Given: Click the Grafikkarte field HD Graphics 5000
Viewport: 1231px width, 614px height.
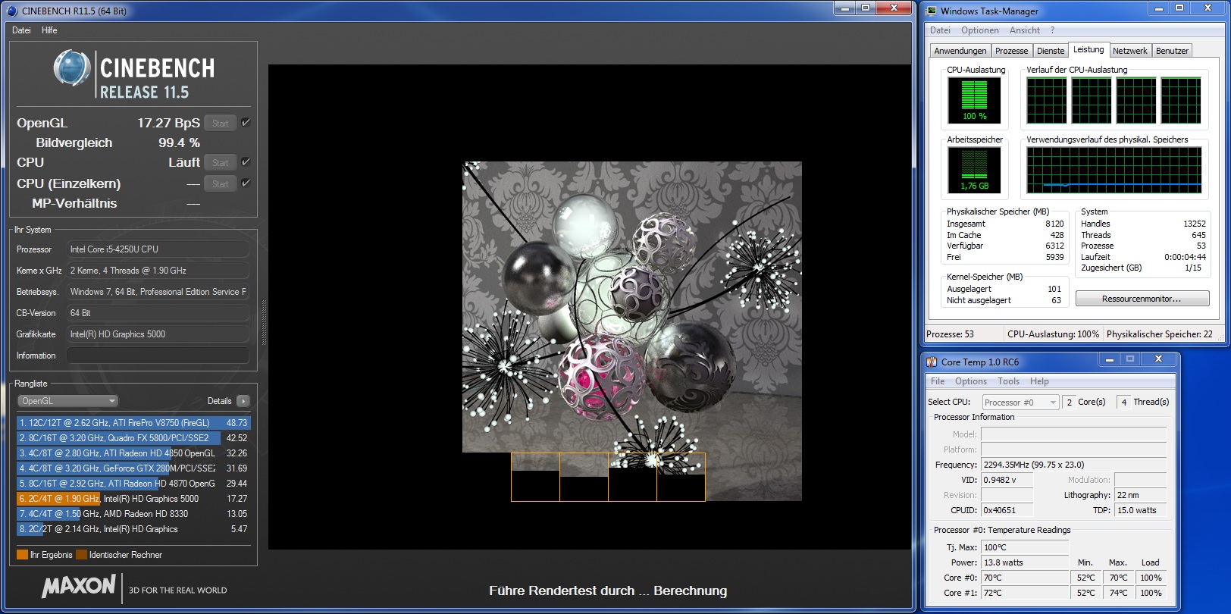Looking at the screenshot, I should pos(158,334).
